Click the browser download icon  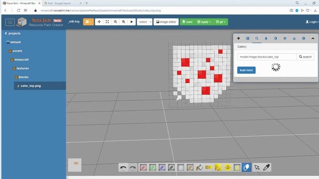(315, 10)
